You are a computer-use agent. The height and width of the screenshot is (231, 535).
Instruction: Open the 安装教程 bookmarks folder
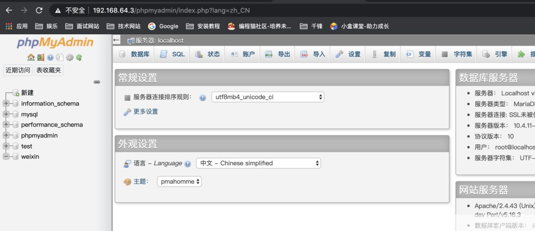(203, 26)
